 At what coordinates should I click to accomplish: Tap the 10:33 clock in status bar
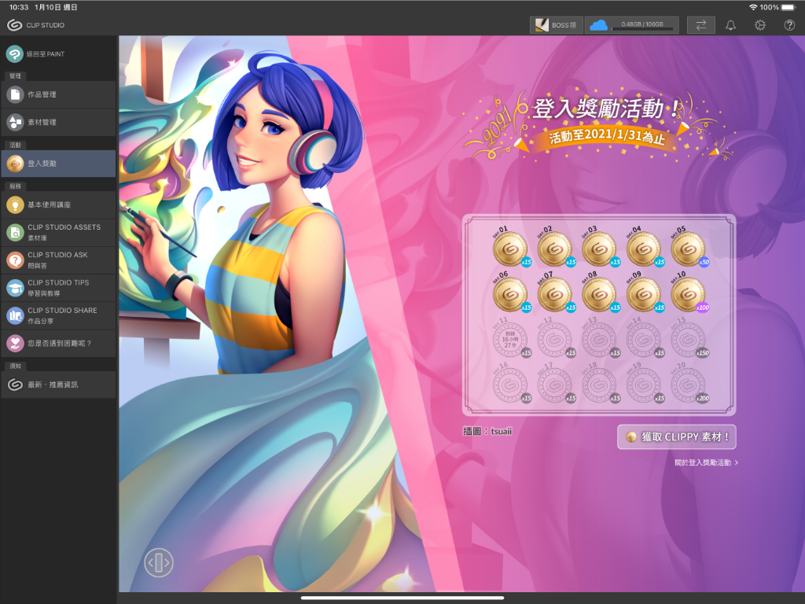[19, 7]
